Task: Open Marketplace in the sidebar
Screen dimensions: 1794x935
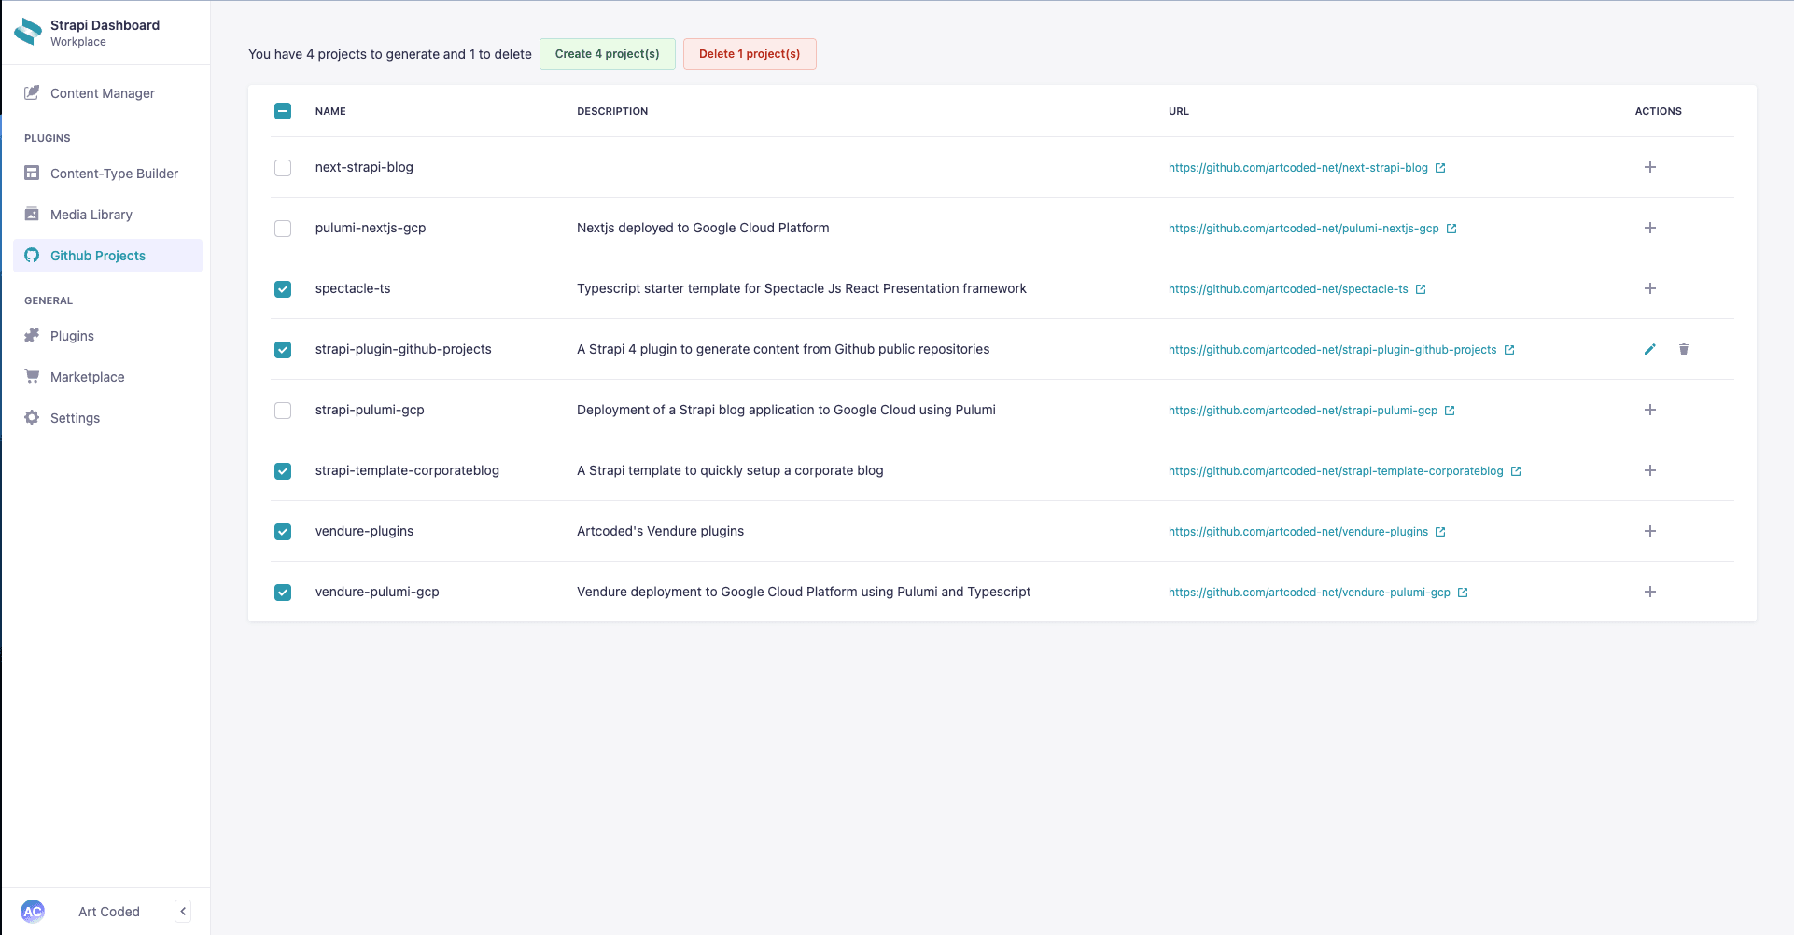Action: (x=107, y=377)
